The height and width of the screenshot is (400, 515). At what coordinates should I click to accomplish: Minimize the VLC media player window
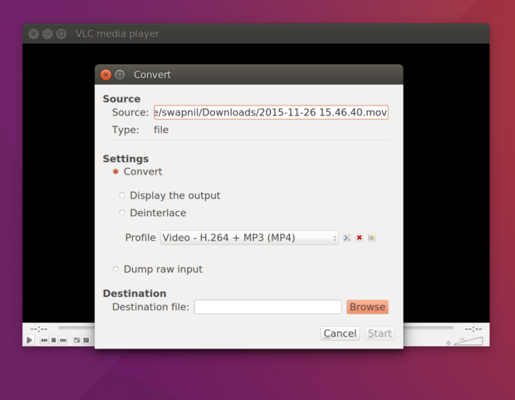47,33
